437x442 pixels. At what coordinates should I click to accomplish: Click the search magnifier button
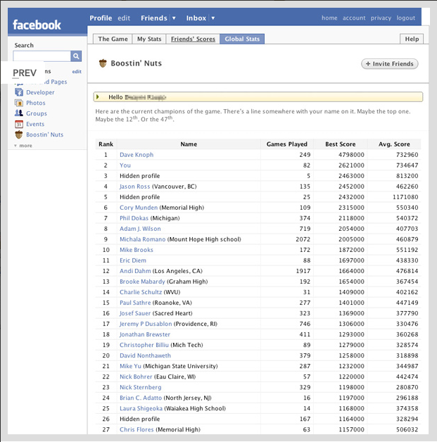point(76,56)
